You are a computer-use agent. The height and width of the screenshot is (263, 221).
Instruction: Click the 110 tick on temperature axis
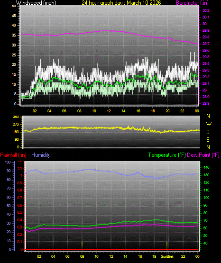[x=206, y=190]
